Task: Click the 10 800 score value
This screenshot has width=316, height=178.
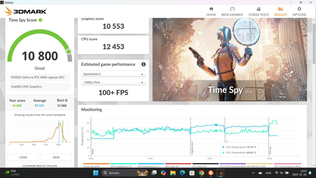Action: 40,56
